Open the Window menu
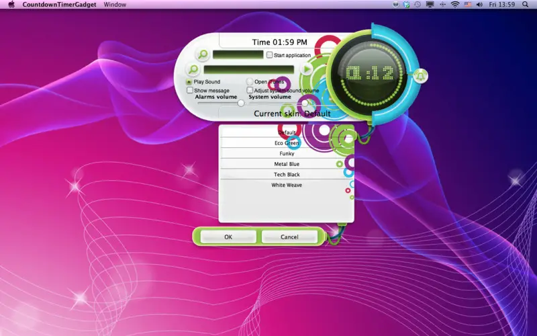Image resolution: width=537 pixels, height=336 pixels. click(115, 5)
